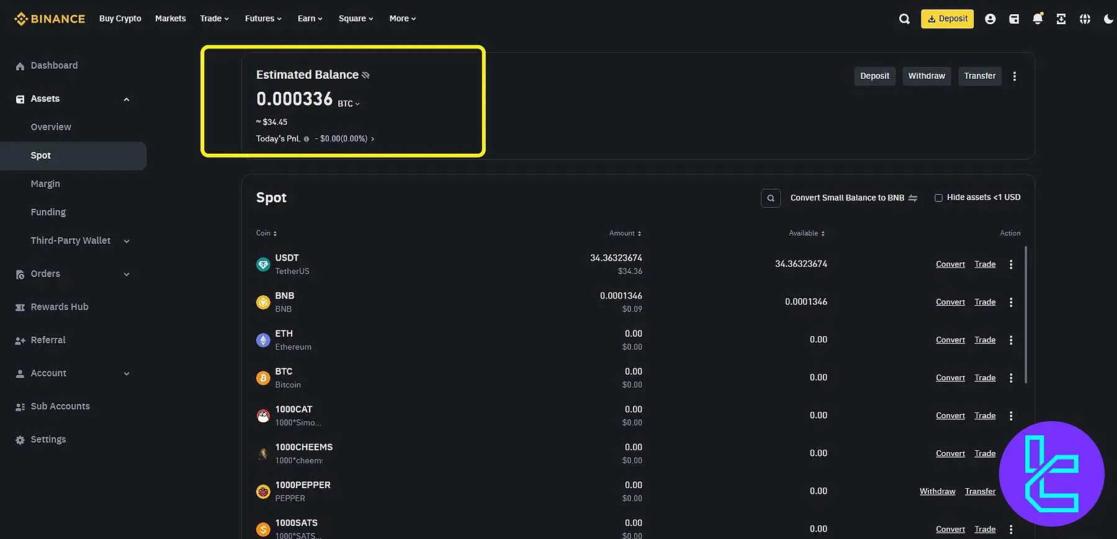Viewport: 1117px width, 539px height.
Task: Open the wallet icon in header
Action: click(x=1014, y=19)
